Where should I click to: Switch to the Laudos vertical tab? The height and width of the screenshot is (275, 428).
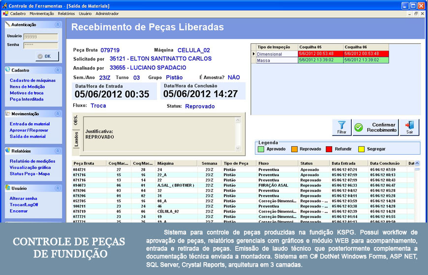76,139
